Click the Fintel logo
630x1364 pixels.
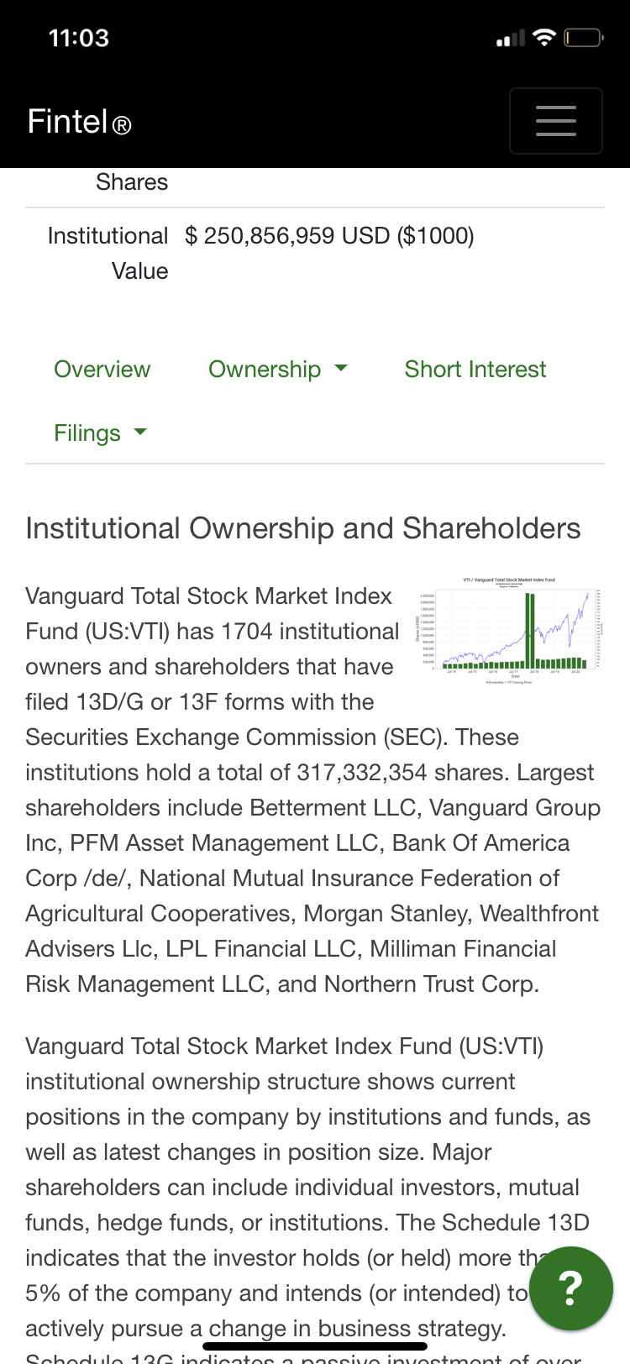[x=80, y=122]
